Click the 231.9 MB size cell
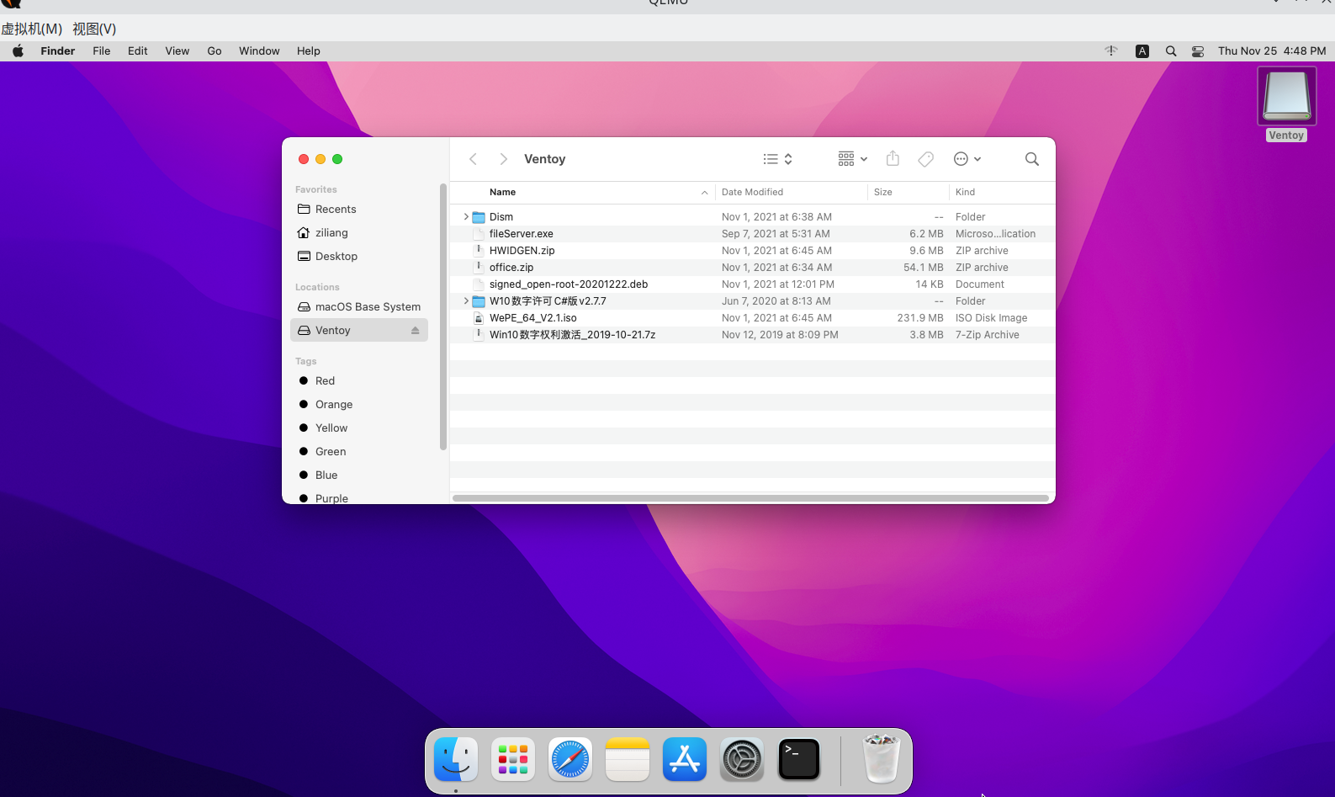The image size is (1335, 797). point(920,318)
